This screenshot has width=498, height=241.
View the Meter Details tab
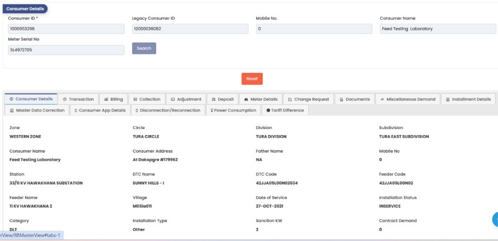261,99
